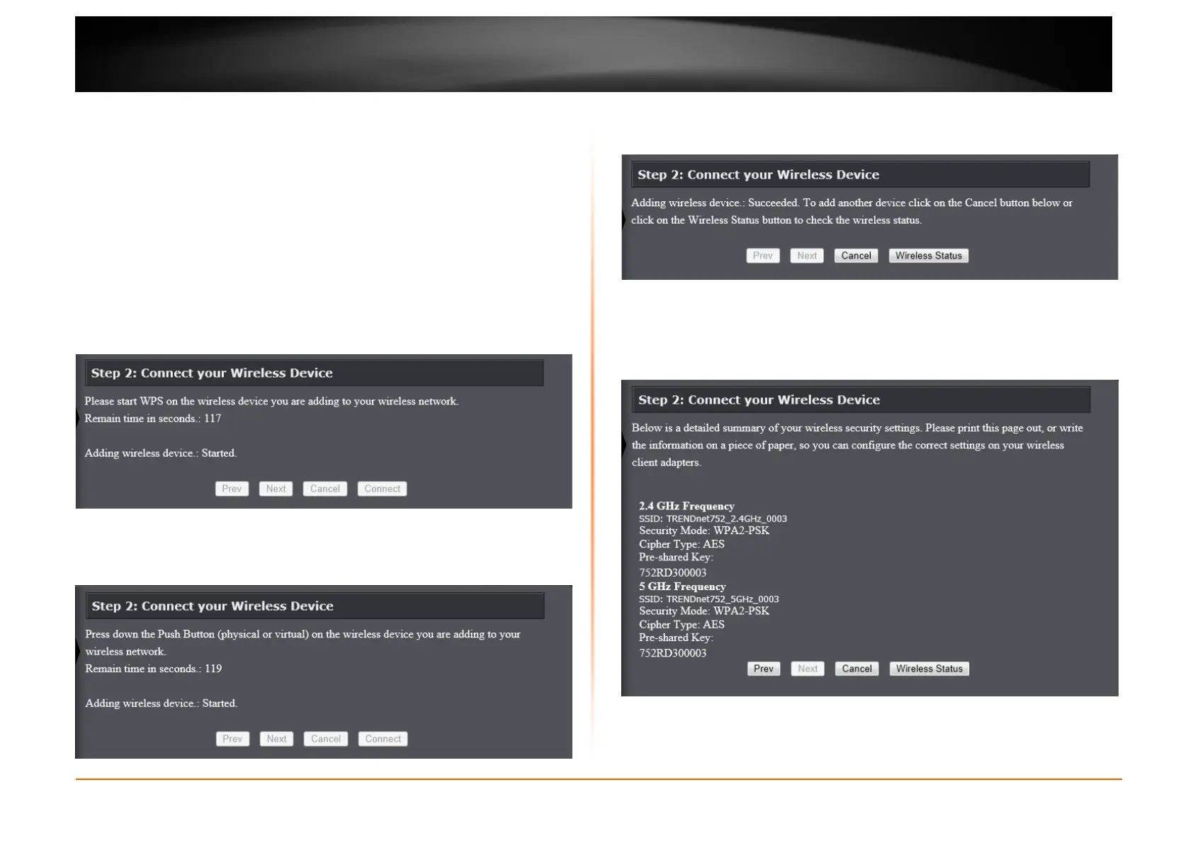
Task: Click 'Security Mode: WPA2-PSK' under 2.4 GHz Frequency
Action: click(704, 531)
